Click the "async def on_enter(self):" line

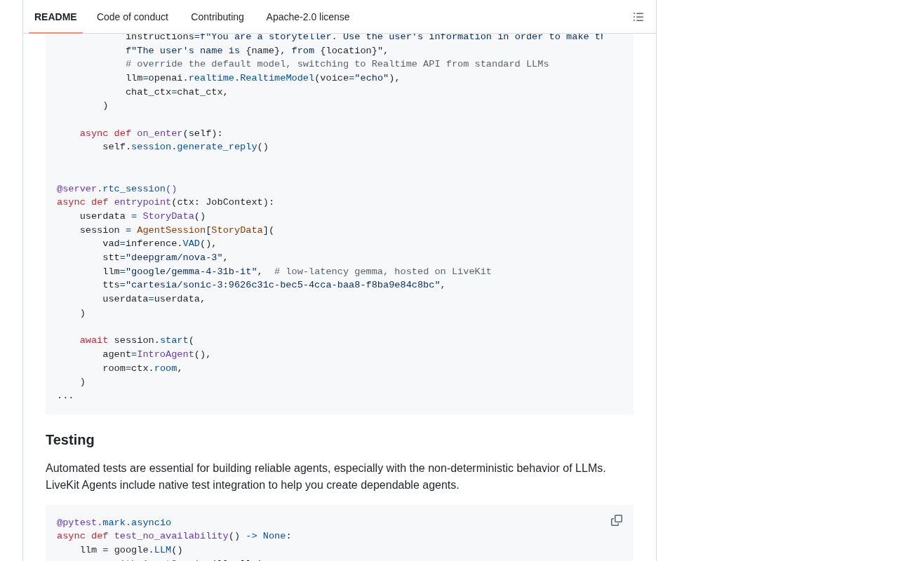coord(151,133)
